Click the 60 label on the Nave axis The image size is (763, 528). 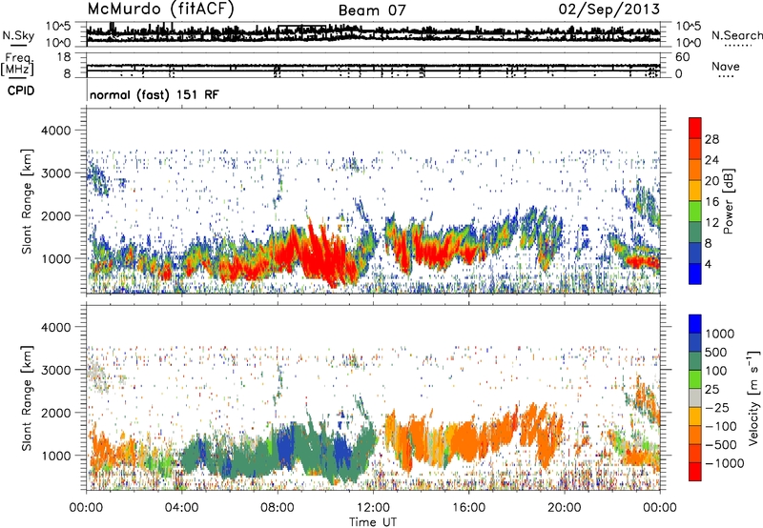pyautogui.click(x=682, y=57)
